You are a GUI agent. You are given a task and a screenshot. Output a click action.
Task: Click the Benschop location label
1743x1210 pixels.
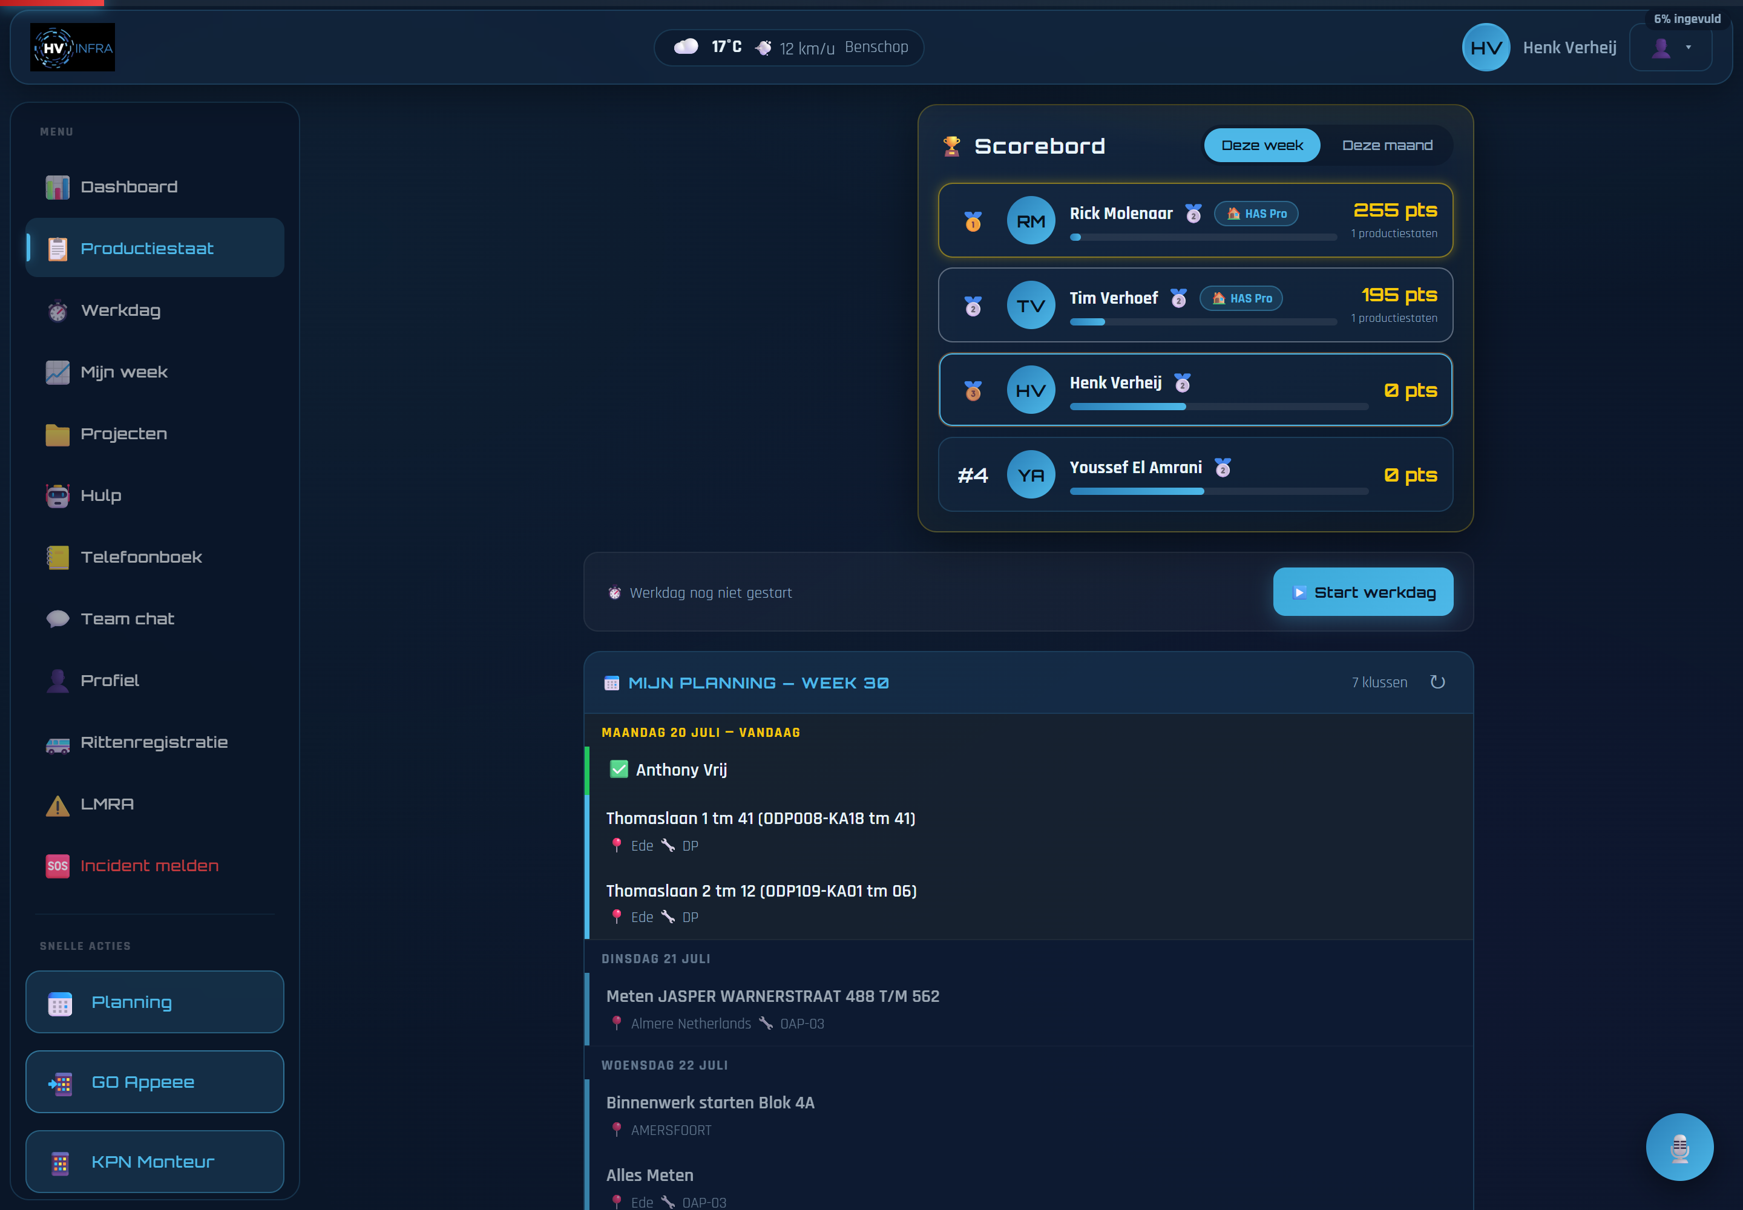pyautogui.click(x=876, y=47)
